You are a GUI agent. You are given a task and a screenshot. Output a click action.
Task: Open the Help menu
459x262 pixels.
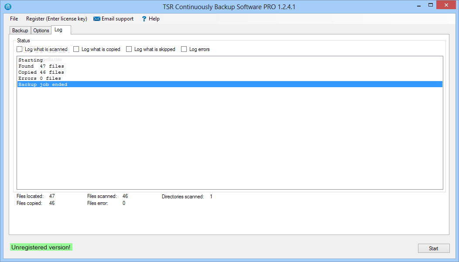tap(151, 19)
